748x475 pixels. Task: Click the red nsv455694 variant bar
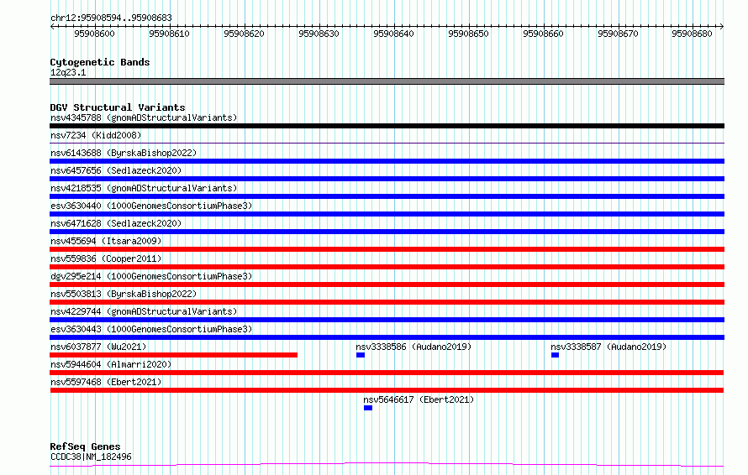point(387,249)
